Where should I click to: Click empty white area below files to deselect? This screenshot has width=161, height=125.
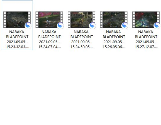tap(80, 87)
